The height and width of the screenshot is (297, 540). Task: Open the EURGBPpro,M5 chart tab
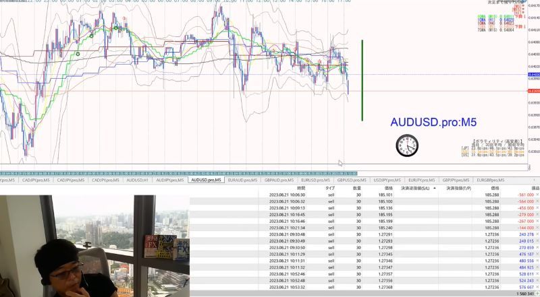(x=491, y=180)
